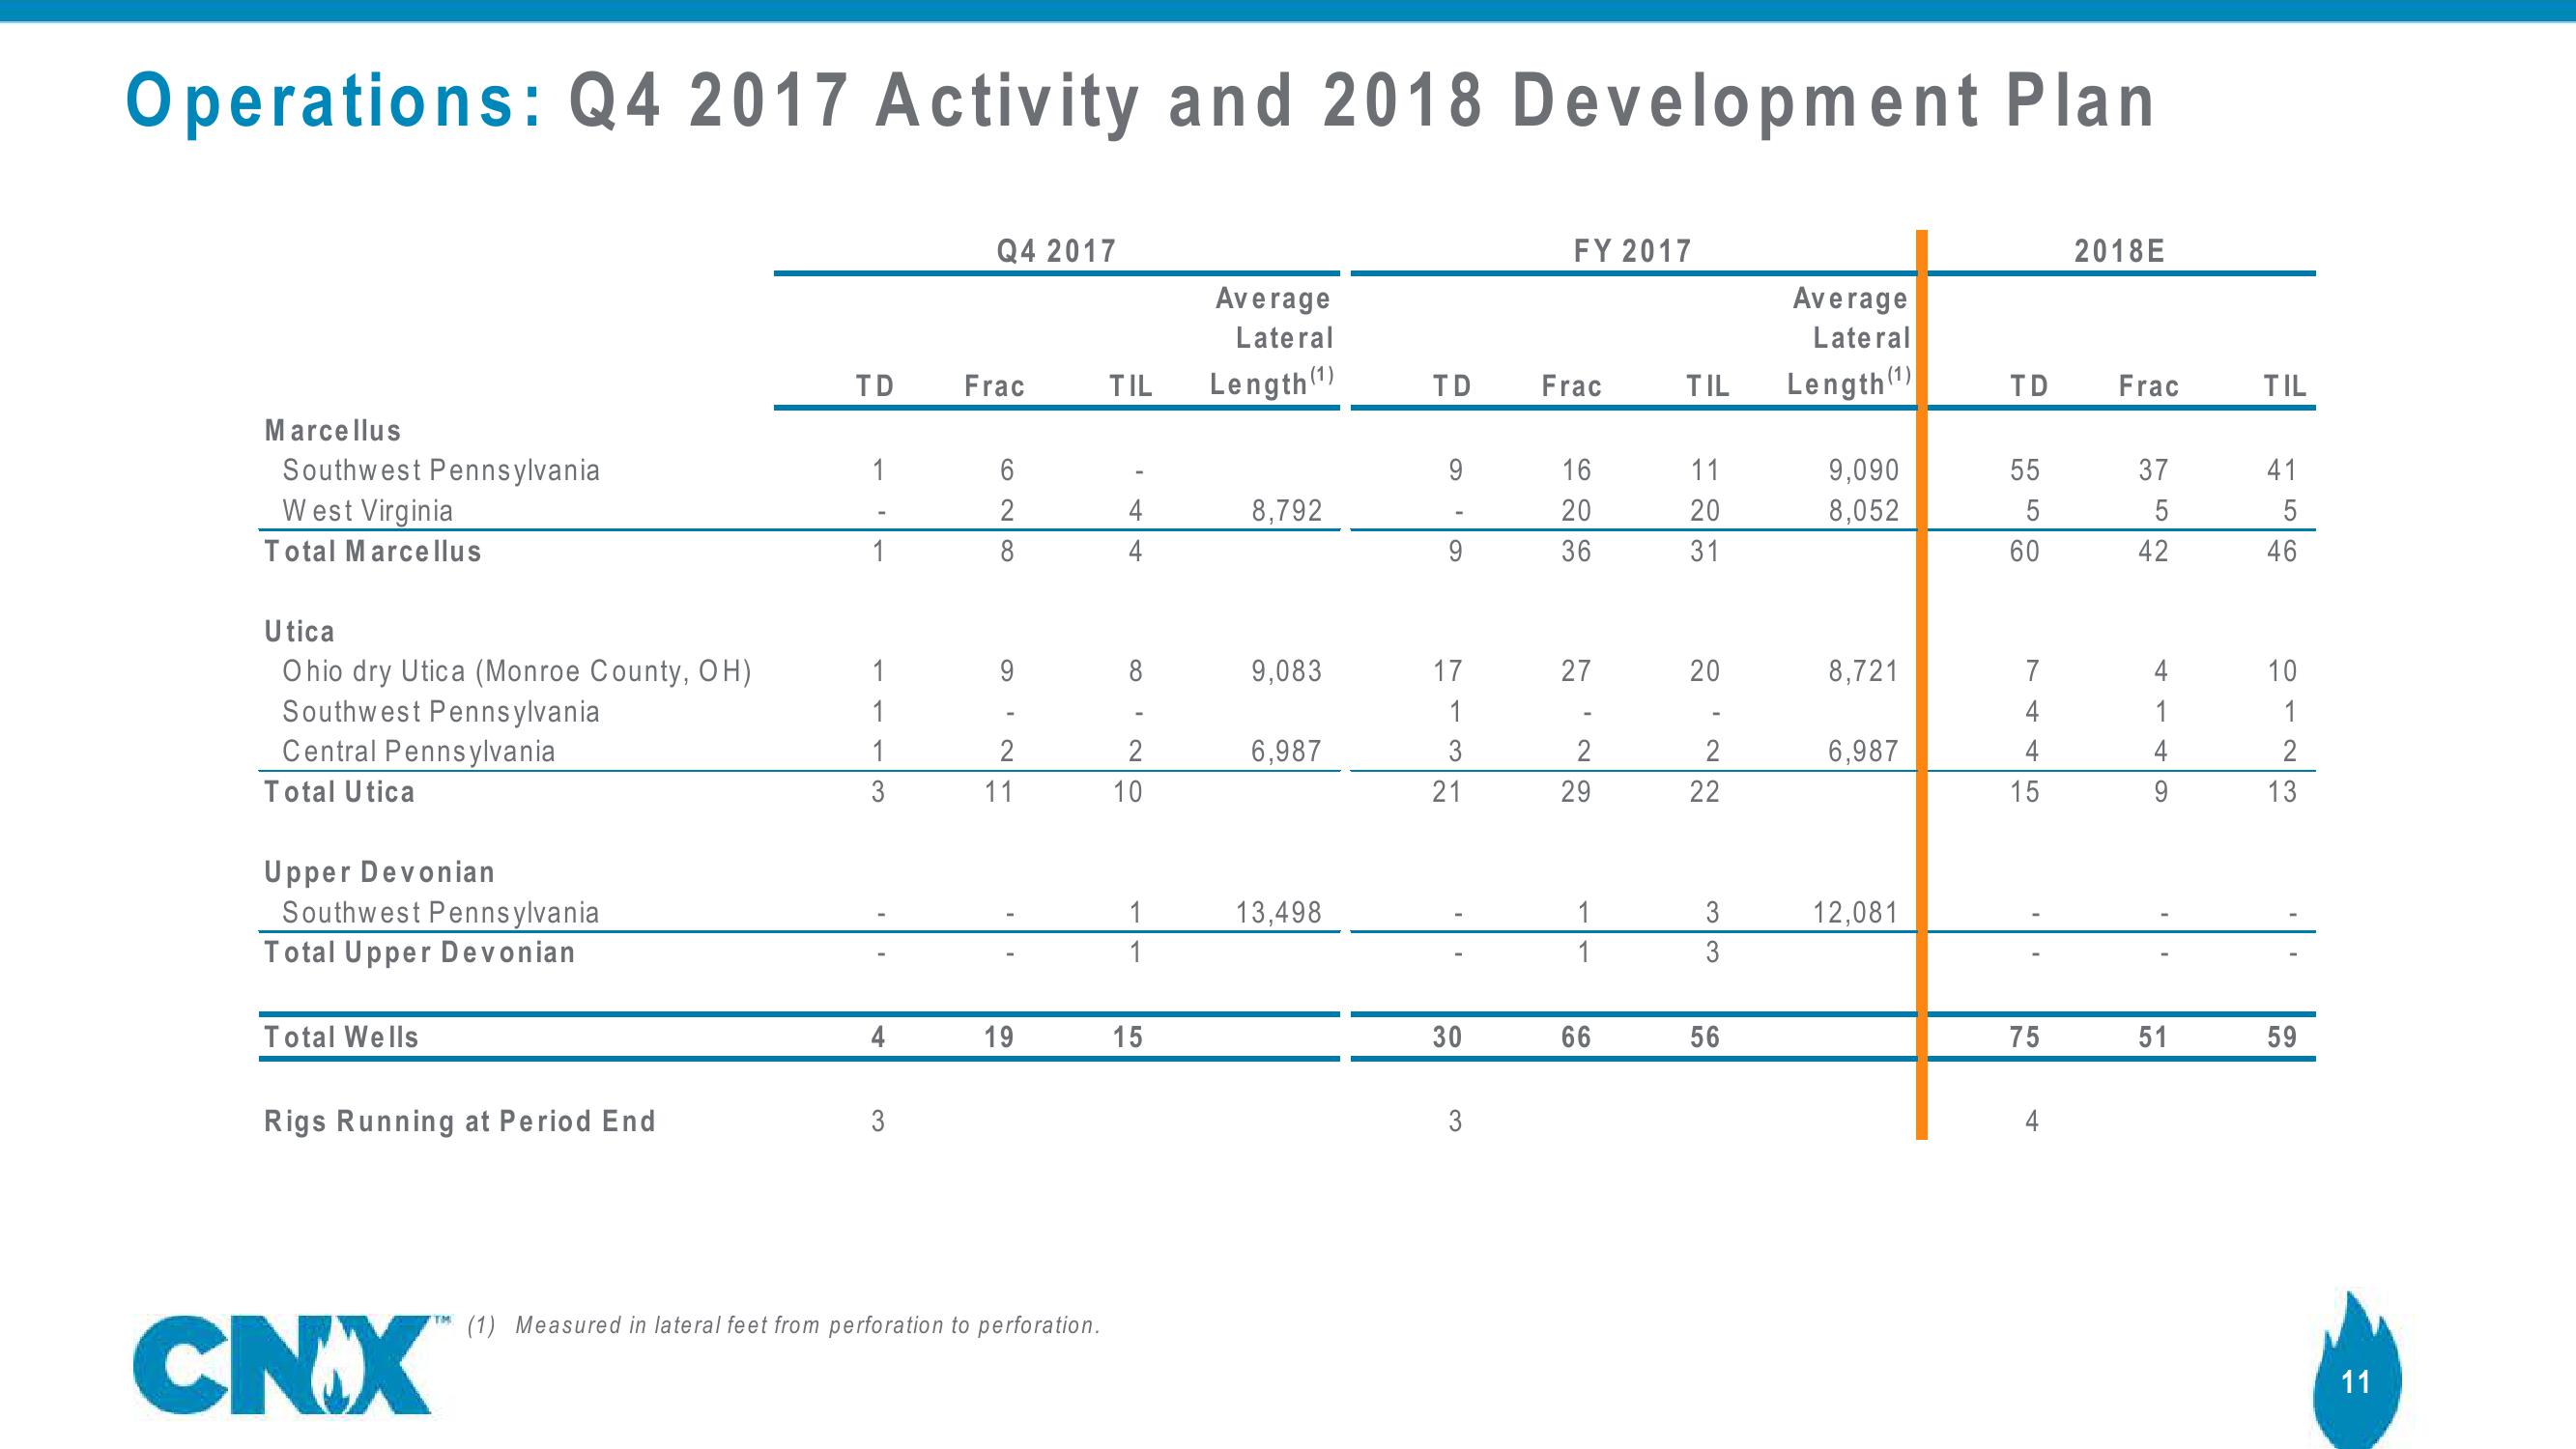
Task: Select 'Average Lateral Length' header under FY 2017
Action: pos(1849,341)
